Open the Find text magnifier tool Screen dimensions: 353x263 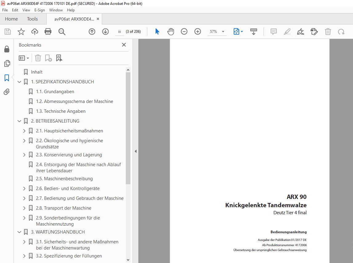62,32
